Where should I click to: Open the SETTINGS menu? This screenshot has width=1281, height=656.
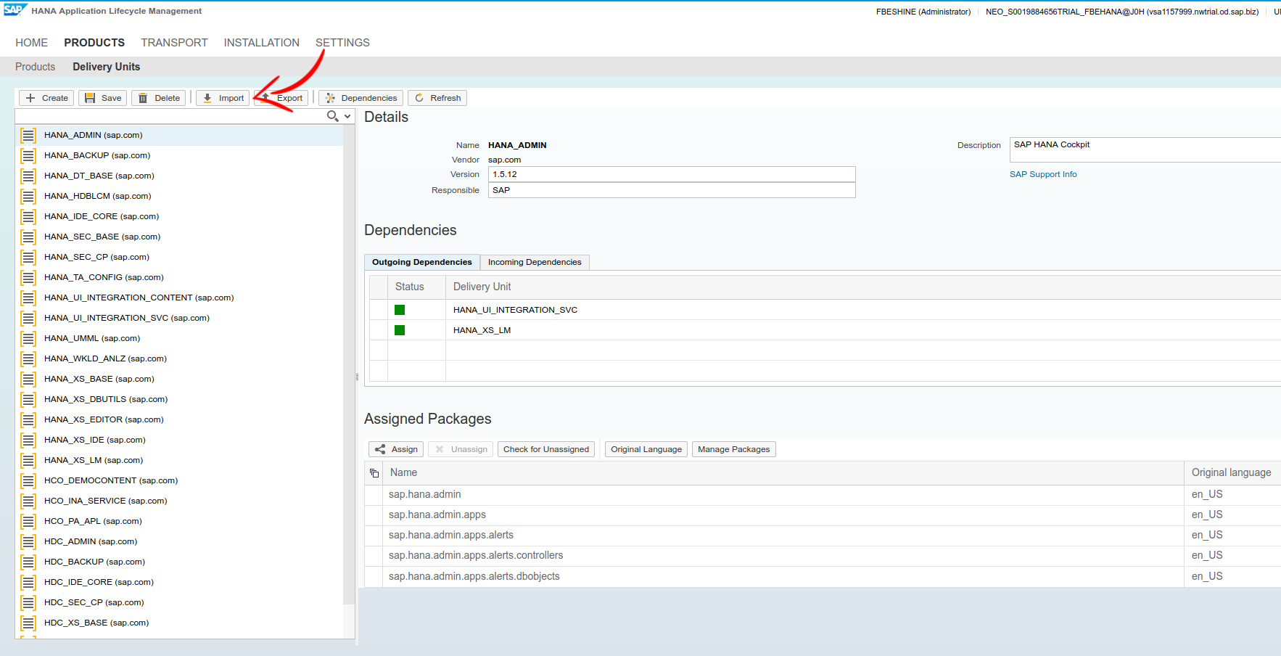point(342,43)
